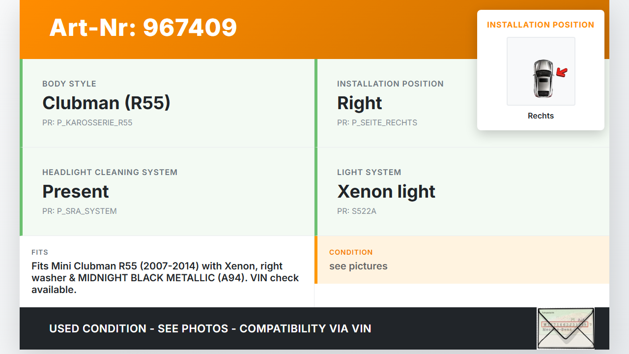Click the PR: P_SRA_SYSTEM code
The width and height of the screenshot is (629, 354).
click(x=79, y=211)
